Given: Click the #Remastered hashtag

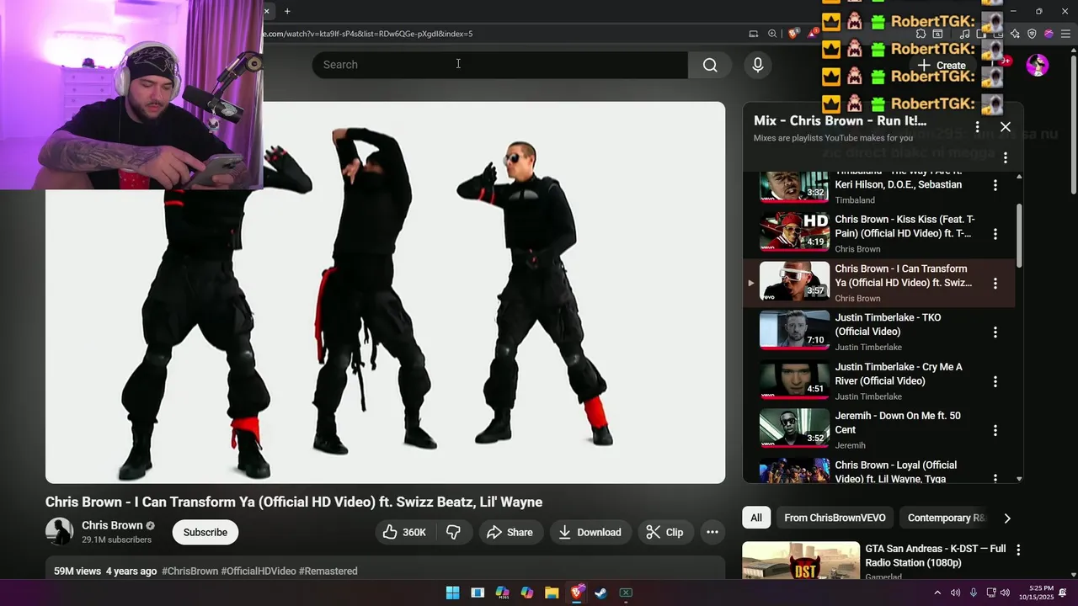Looking at the screenshot, I should pos(328,571).
